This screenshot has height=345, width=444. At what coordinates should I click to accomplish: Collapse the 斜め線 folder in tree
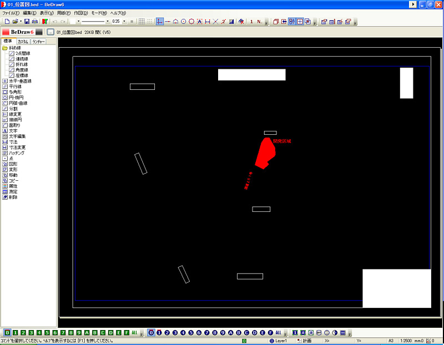(5, 48)
